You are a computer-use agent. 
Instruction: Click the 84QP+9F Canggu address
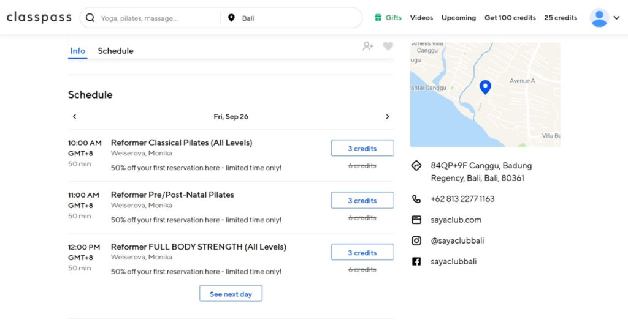pyautogui.click(x=481, y=172)
